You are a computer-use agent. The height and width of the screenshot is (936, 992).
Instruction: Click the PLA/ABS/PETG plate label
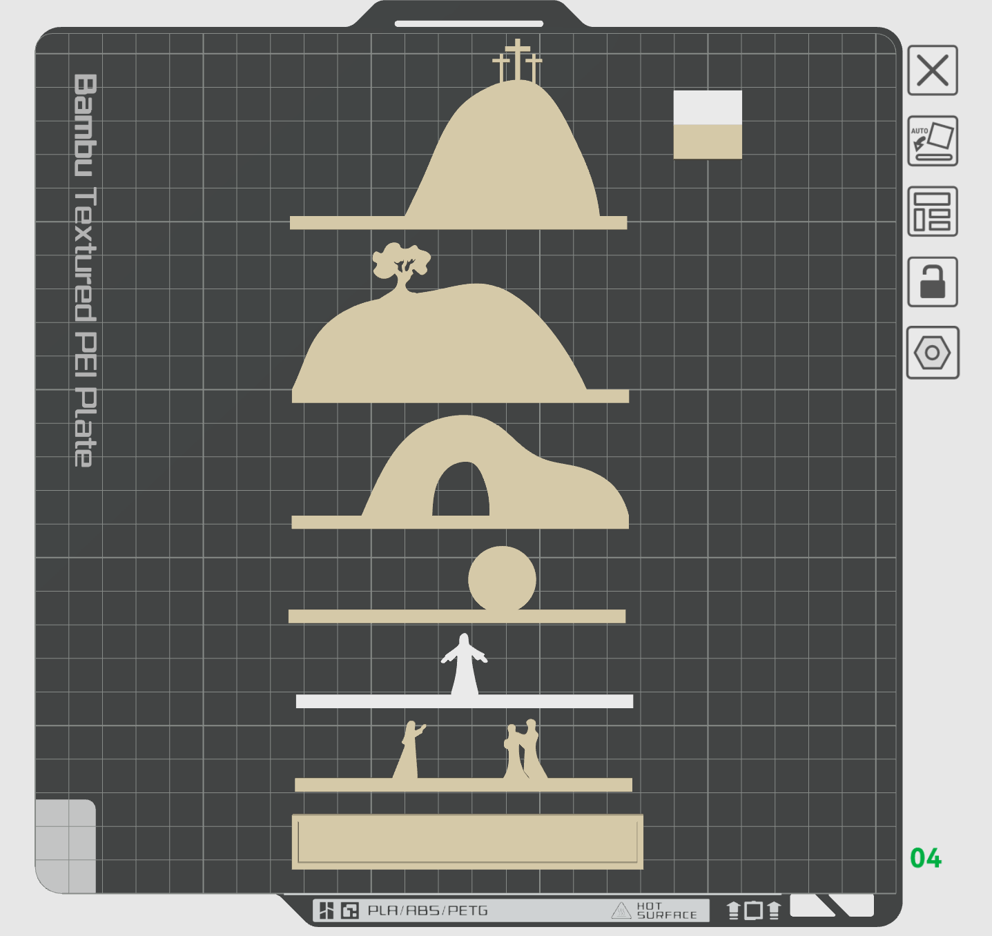(428, 910)
